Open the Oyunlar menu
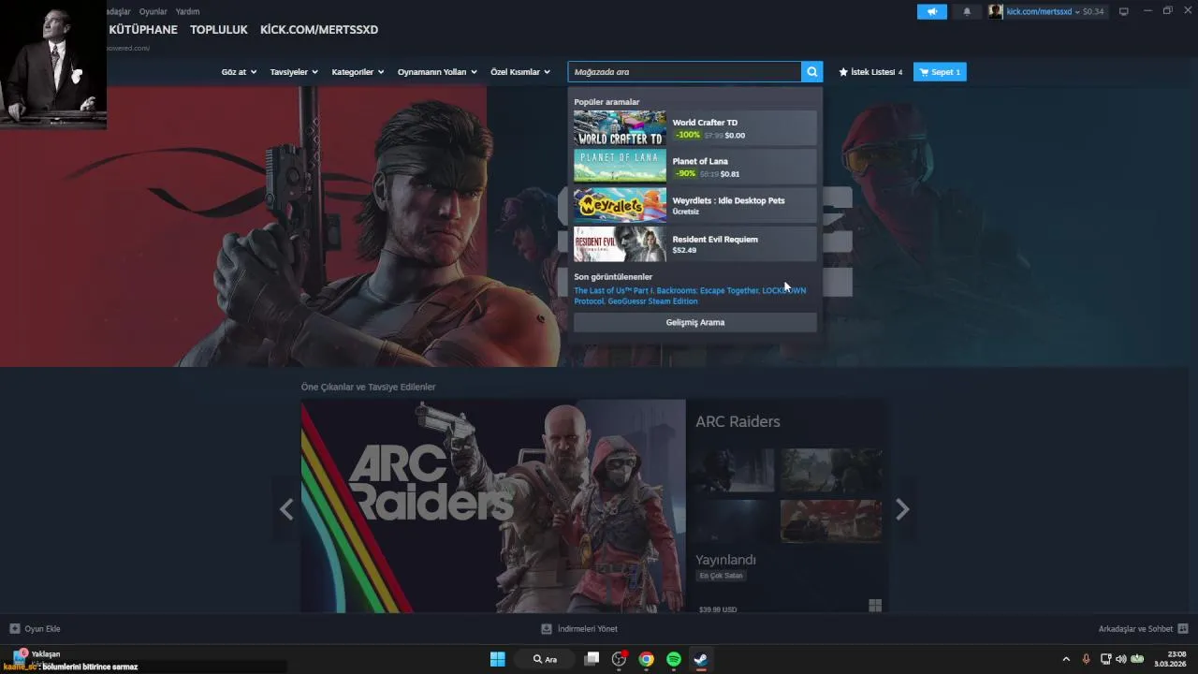 153,11
